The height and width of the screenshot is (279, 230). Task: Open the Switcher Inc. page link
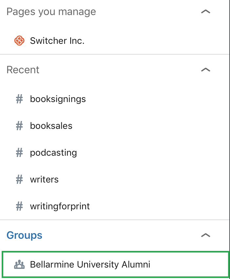coord(57,41)
